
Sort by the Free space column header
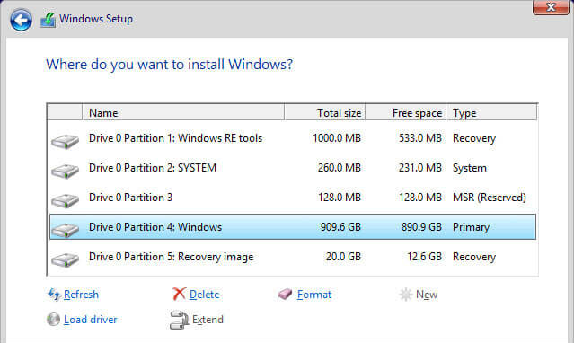click(x=406, y=113)
